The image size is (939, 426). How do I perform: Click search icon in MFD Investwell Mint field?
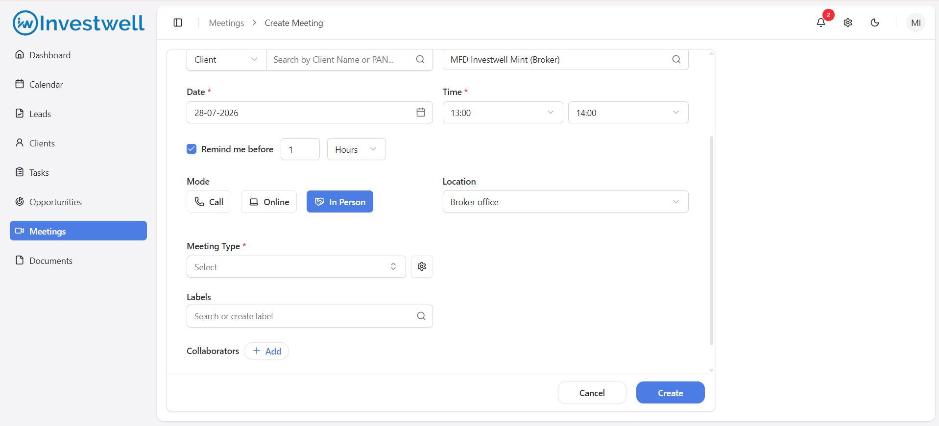click(x=676, y=59)
